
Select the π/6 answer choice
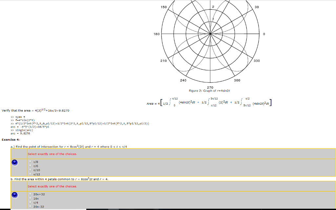(x=30, y=166)
